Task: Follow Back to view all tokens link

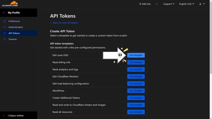Action: coord(64,23)
